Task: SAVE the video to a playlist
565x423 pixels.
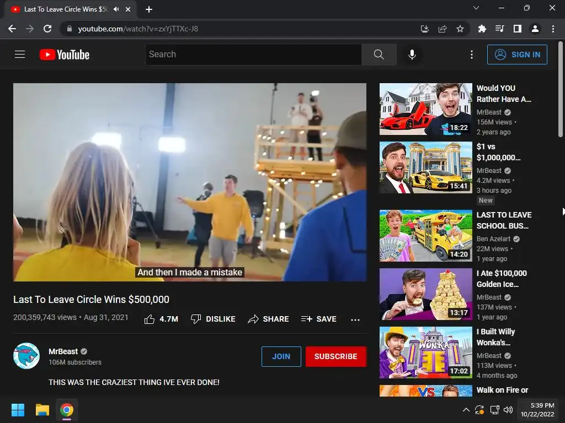Action: click(x=319, y=319)
